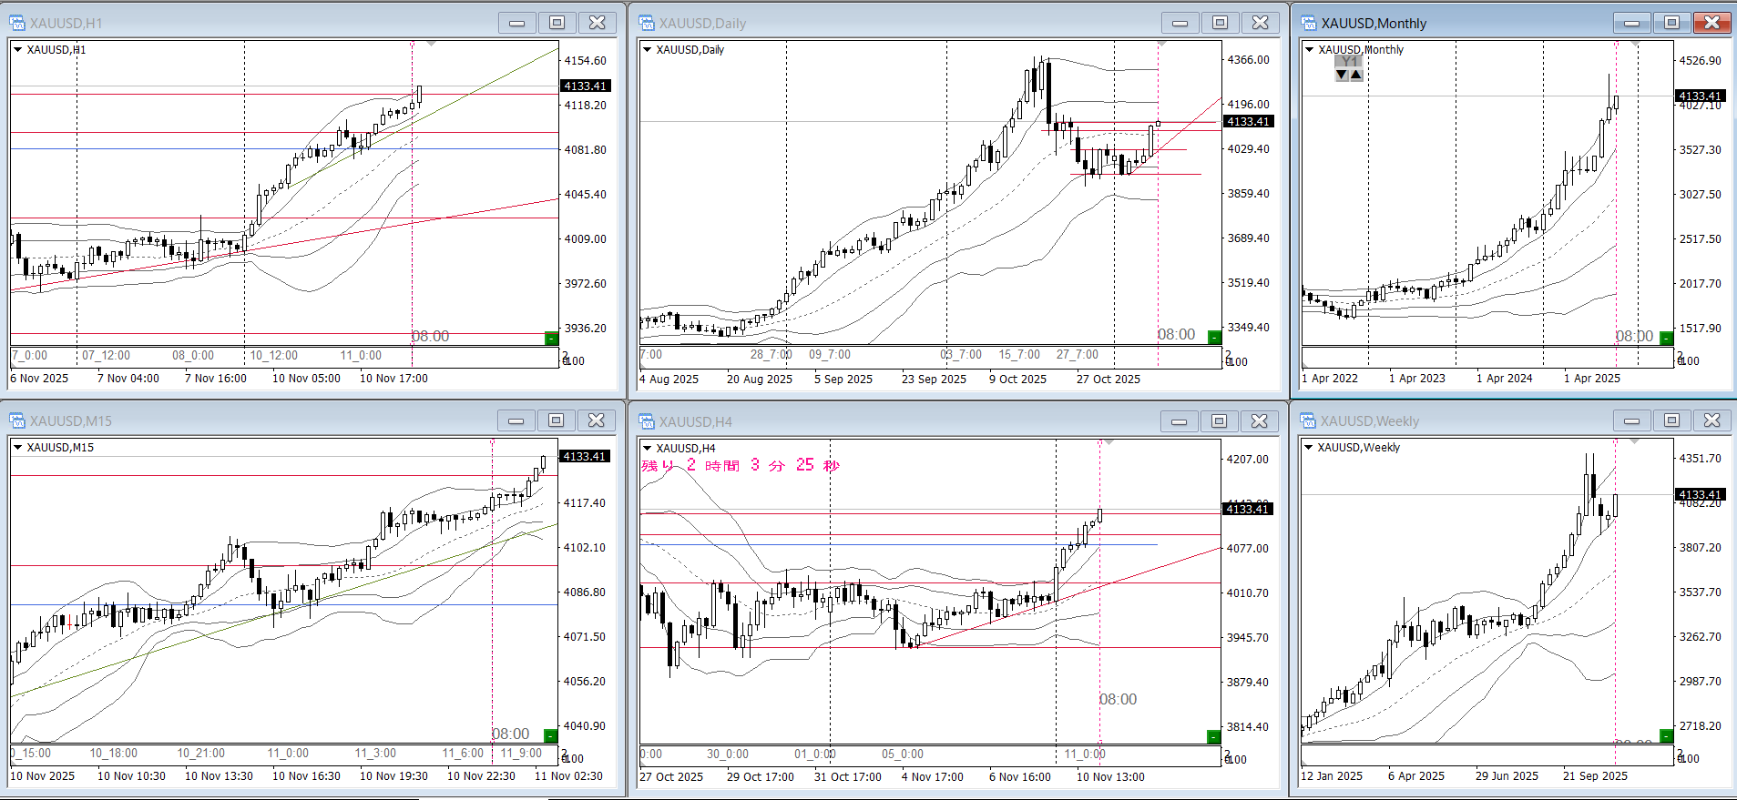The image size is (1737, 800).
Task: Click the XAUUSD,H4 window title icon
Action: 647,421
